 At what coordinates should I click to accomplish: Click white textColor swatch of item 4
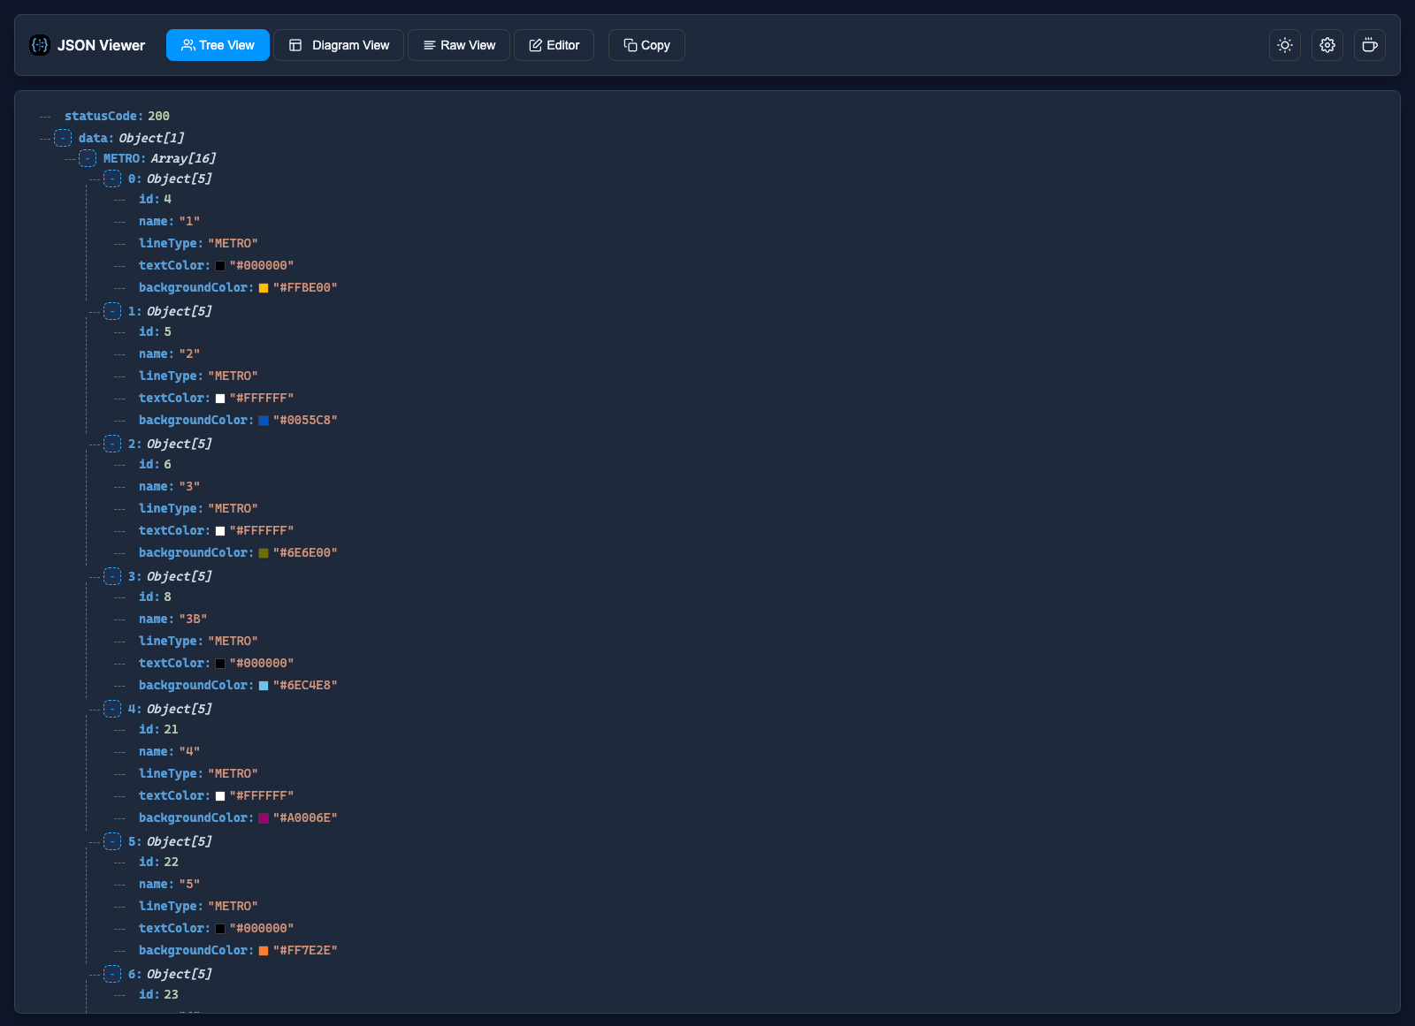(x=220, y=796)
